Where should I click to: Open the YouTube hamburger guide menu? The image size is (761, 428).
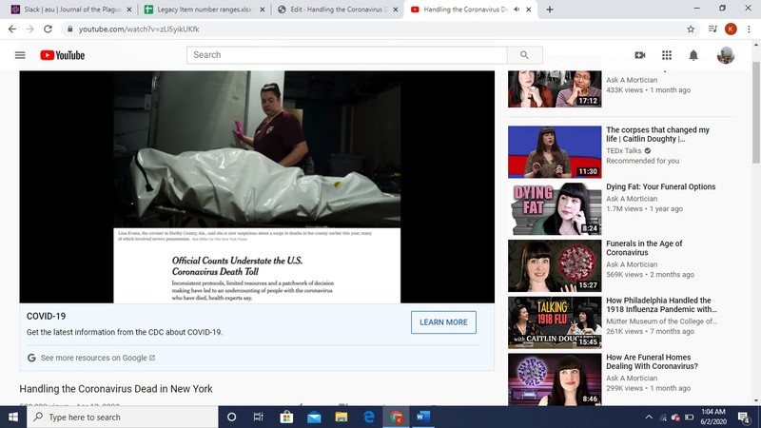(20, 55)
